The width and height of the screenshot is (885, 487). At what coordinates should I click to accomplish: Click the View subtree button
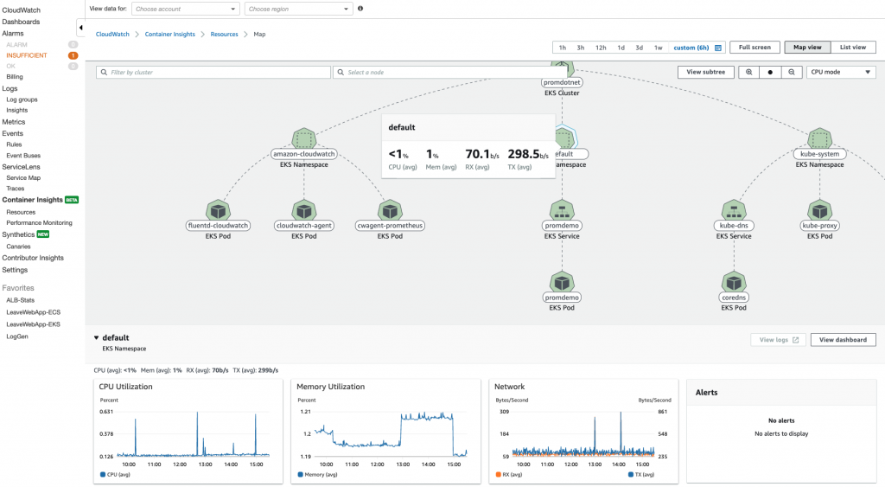point(705,73)
